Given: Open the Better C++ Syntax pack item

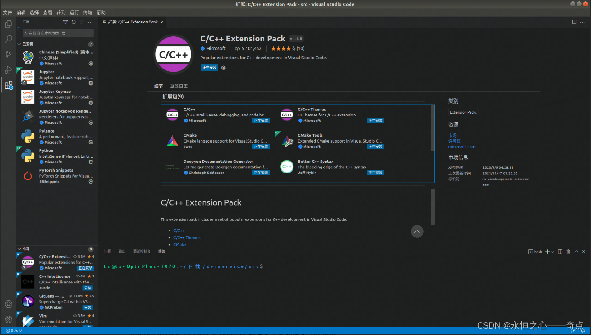Looking at the screenshot, I should point(316,162).
